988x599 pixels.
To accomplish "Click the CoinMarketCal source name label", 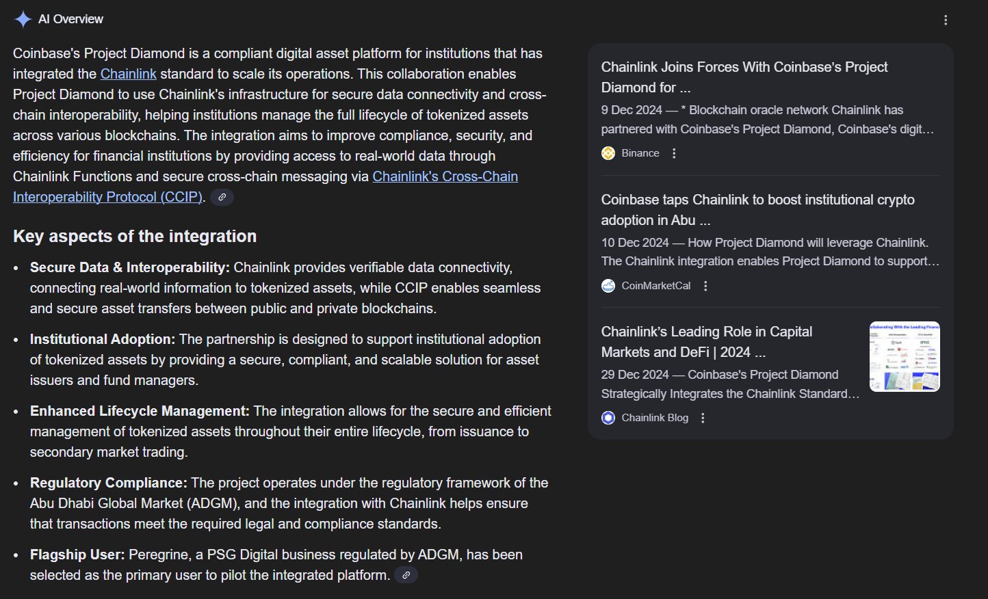I will [x=656, y=286].
